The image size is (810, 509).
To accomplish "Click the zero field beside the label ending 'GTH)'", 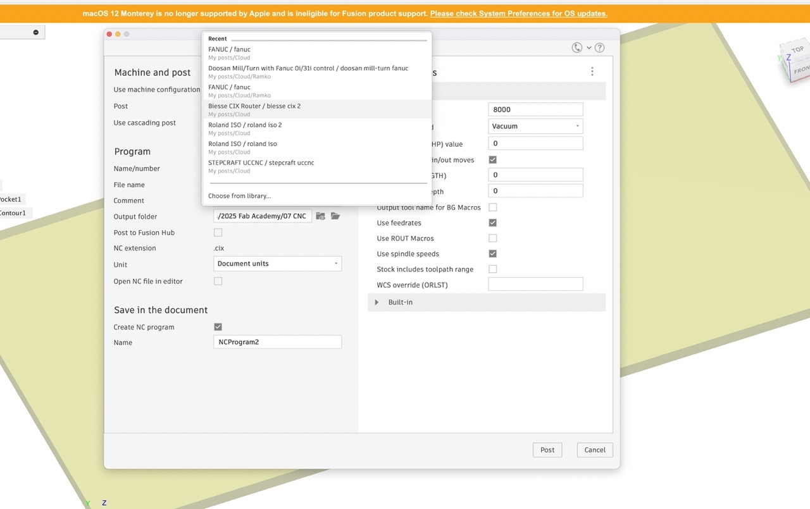I will click(535, 175).
